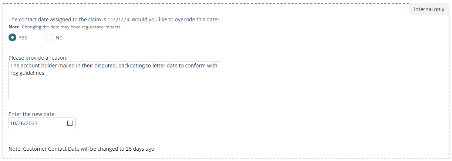Click the Customer Contact Date change note

click(x=81, y=149)
